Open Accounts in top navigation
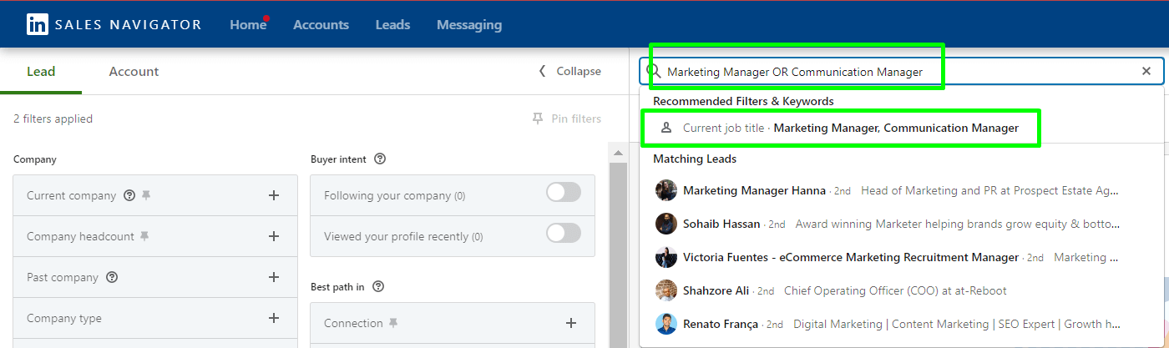This screenshot has height=348, width=1169. pos(321,24)
